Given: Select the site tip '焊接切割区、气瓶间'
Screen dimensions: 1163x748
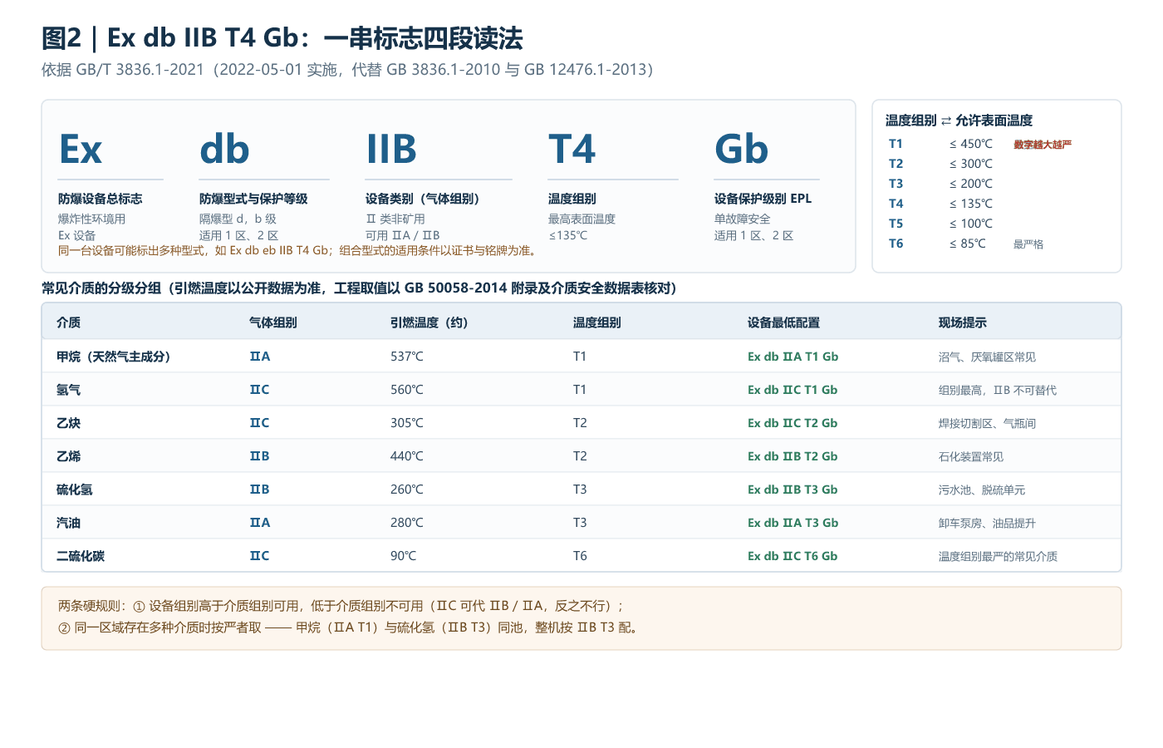Looking at the screenshot, I should coord(987,424).
